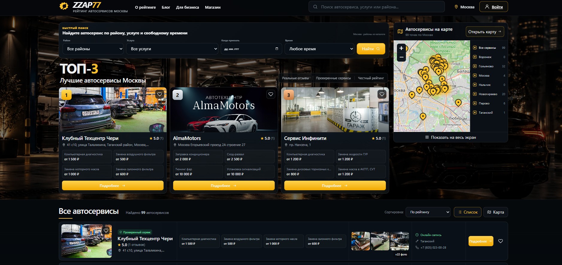
Task: Favorite Сервис Инфинити card with heart icon
Action: click(x=382, y=94)
